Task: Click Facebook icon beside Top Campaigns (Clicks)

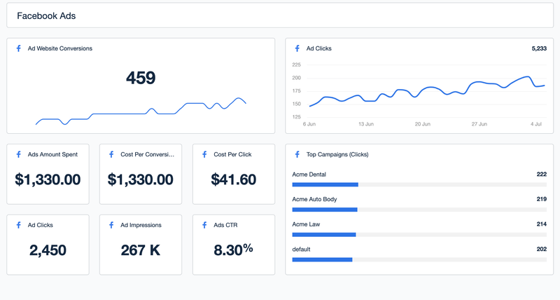Action: (297, 154)
